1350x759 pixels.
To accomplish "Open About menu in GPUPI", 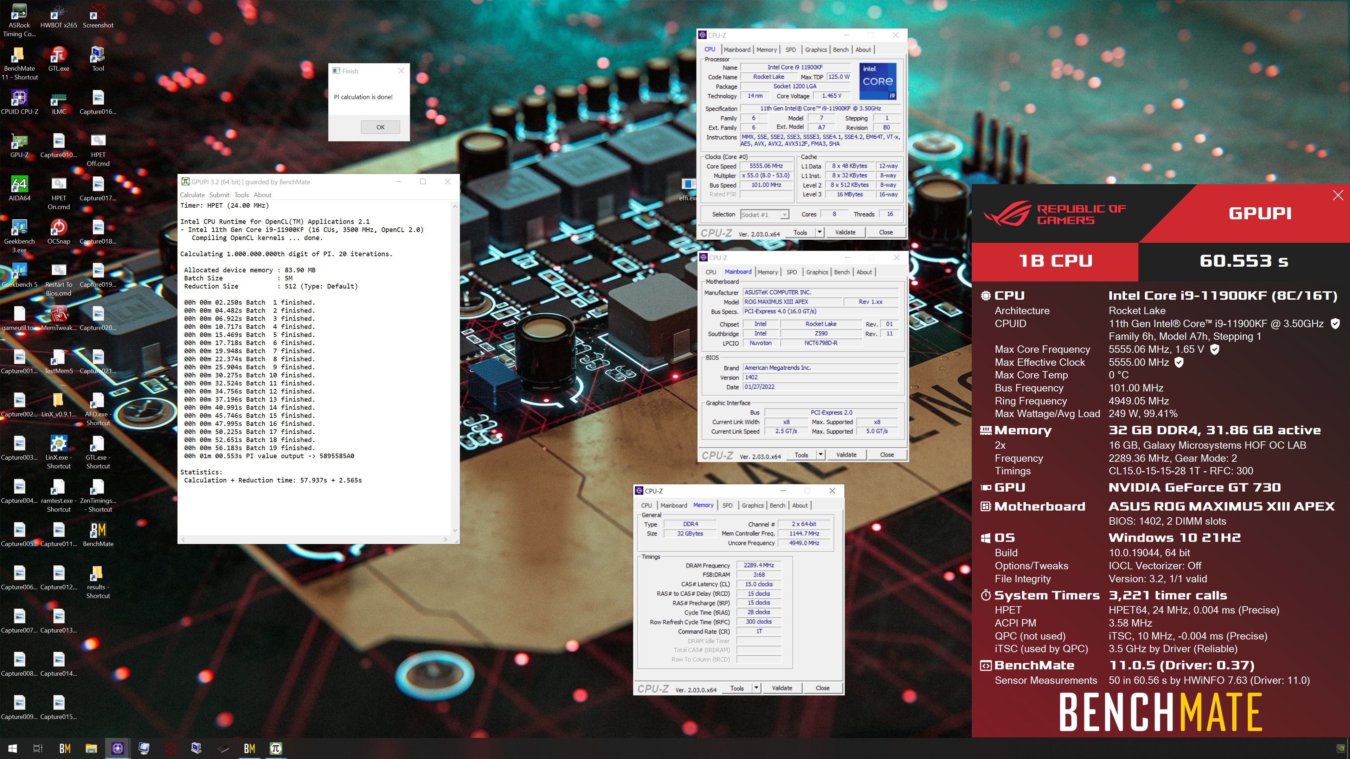I will (x=263, y=195).
